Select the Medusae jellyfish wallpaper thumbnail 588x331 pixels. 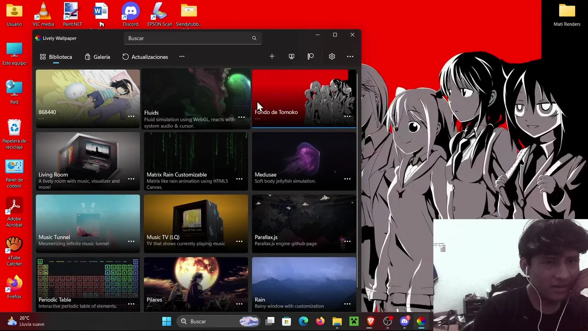click(x=304, y=161)
